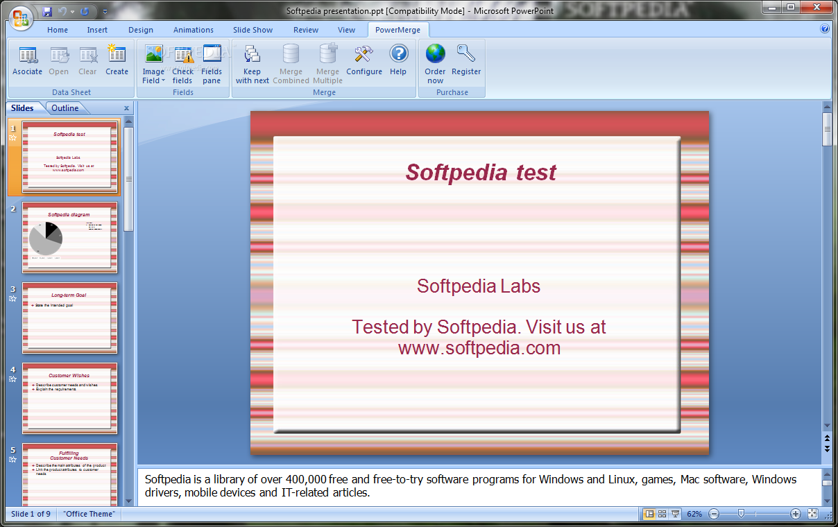
Task: Select the PowerMerge tab
Action: (398, 30)
